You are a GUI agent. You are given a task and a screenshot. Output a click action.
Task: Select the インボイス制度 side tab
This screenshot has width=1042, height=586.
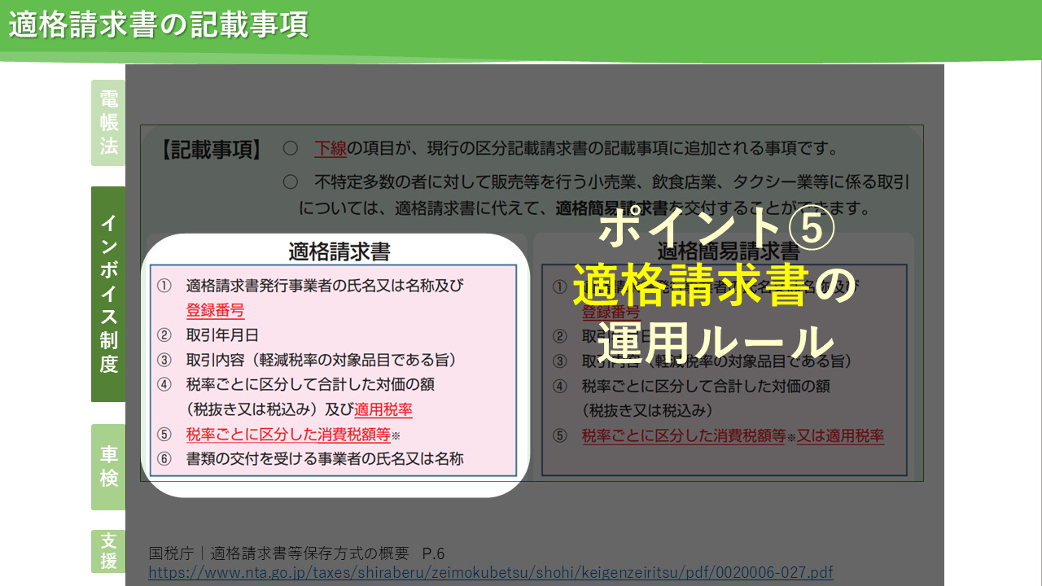pyautogui.click(x=108, y=294)
